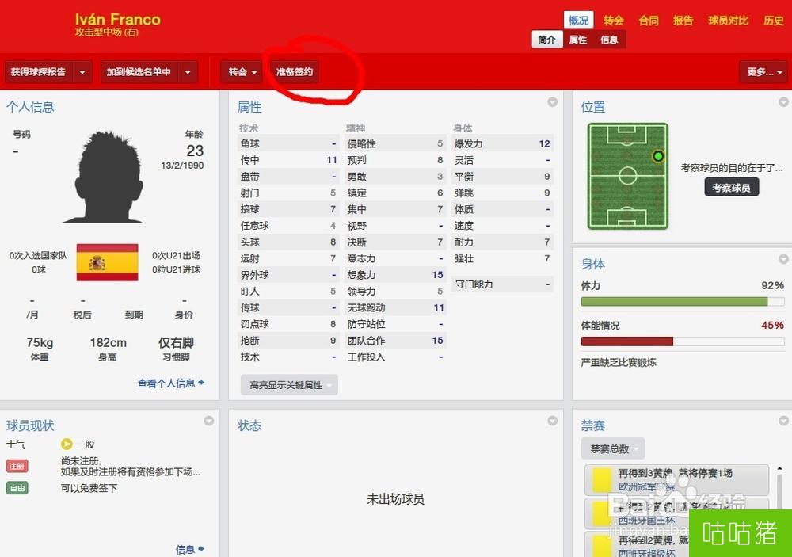Screen dimensions: 792x557
Task: Click the green player position dot on pitch
Action: point(657,156)
